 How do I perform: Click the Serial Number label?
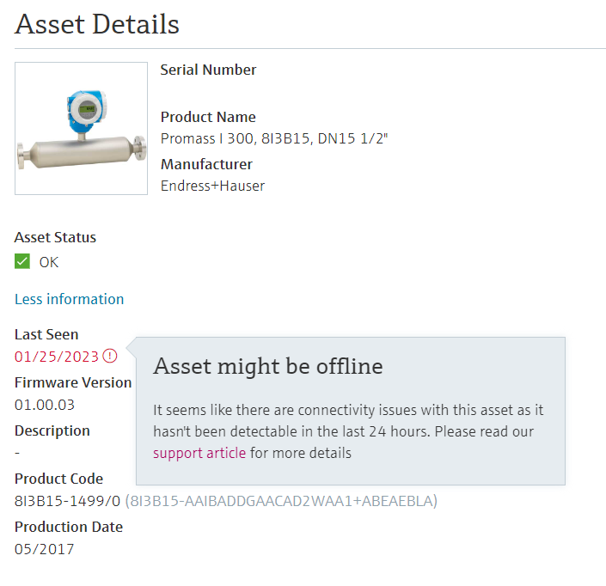pyautogui.click(x=208, y=70)
